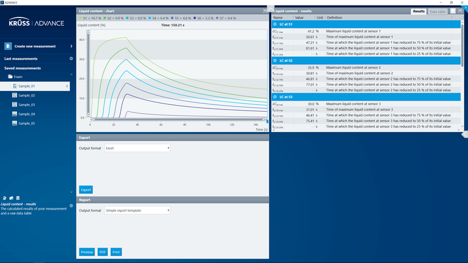The image size is (468, 263).
Task: Collapse the LC at S1 group
Action: (275, 24)
